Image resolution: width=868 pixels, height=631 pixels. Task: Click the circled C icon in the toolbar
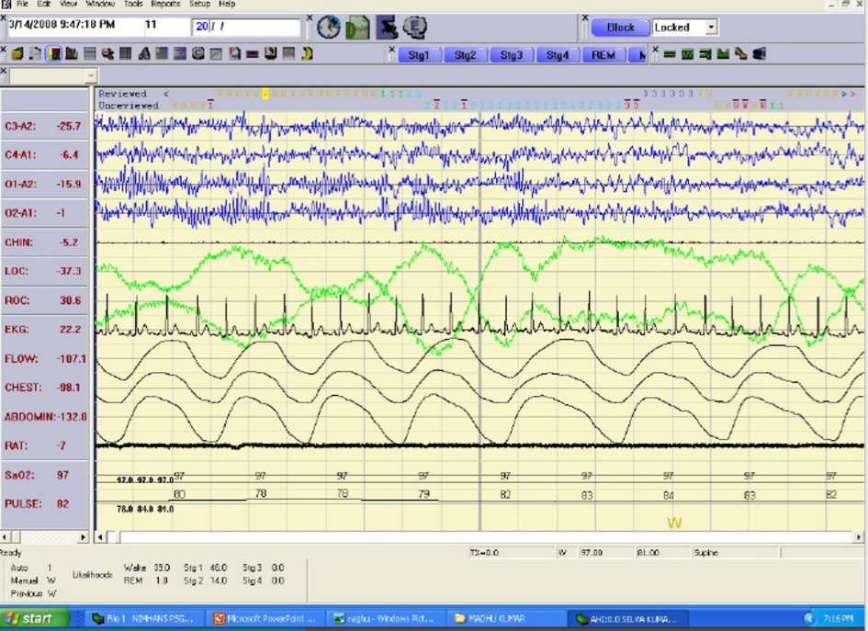(x=198, y=53)
